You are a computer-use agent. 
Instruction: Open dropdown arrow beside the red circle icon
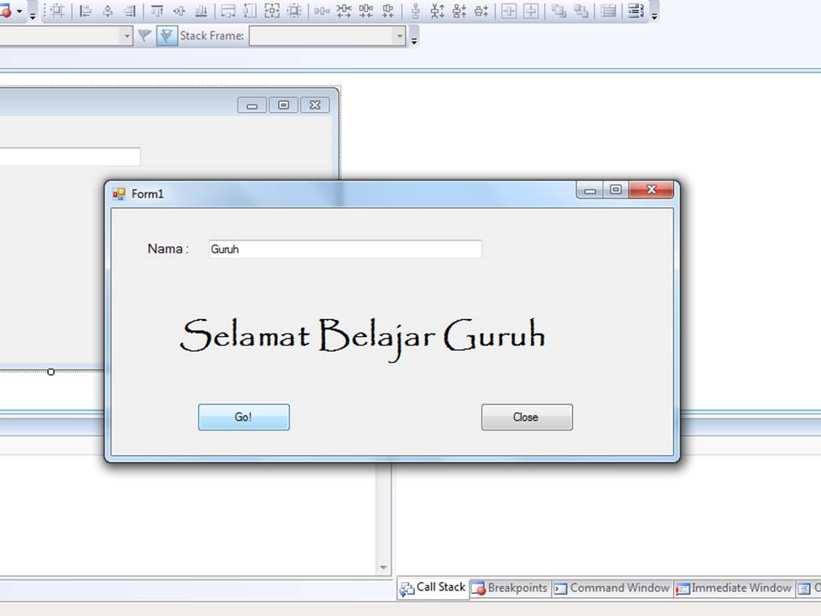(x=20, y=10)
